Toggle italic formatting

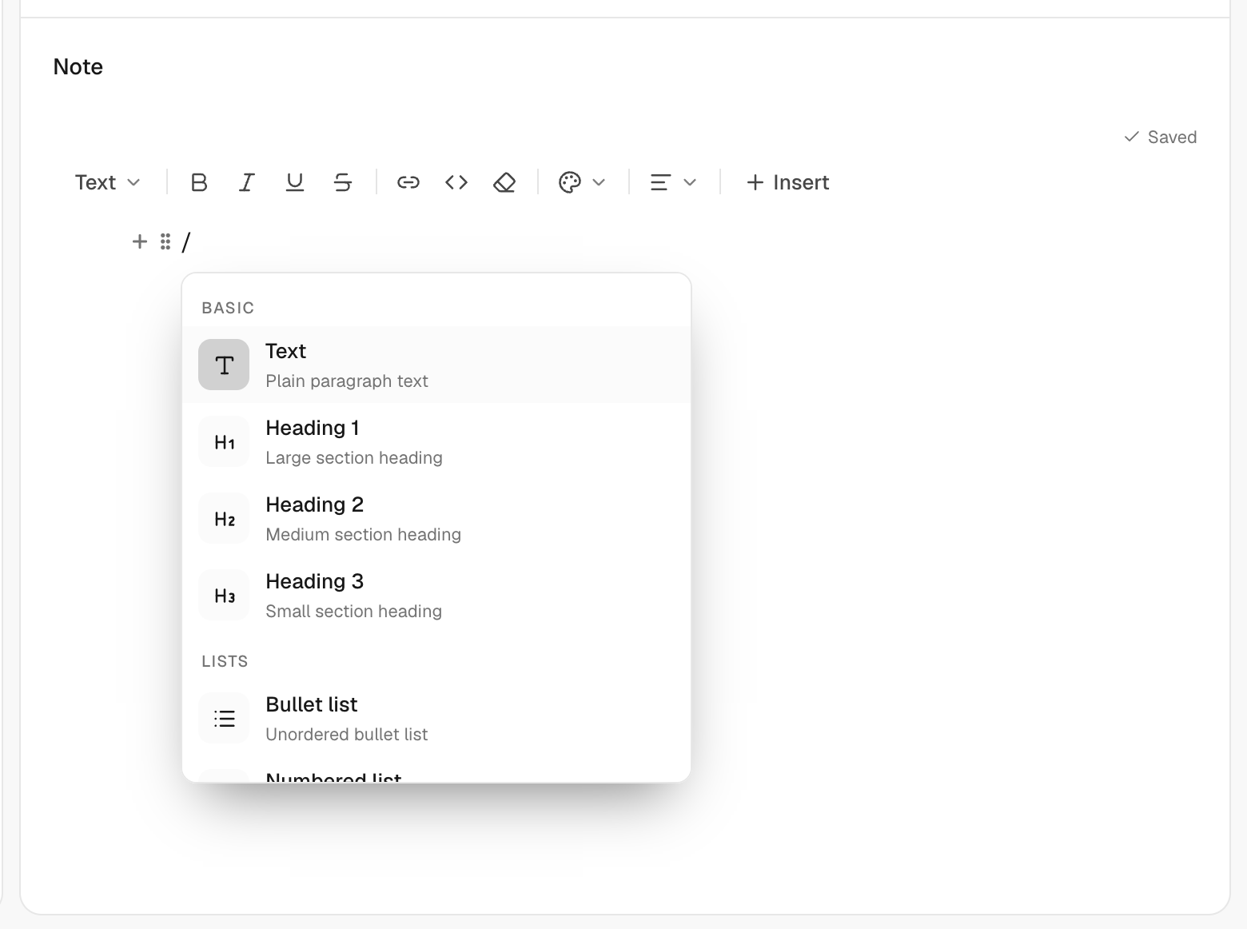point(247,183)
